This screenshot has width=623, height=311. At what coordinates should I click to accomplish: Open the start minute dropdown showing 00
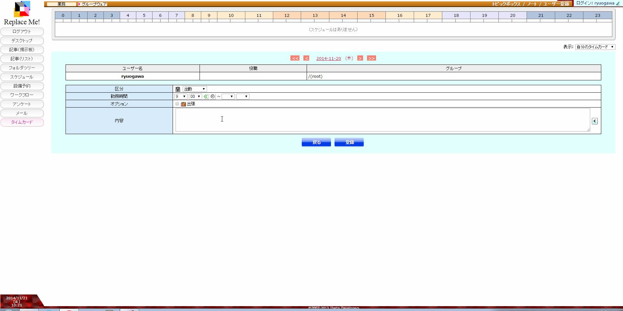[x=195, y=97]
